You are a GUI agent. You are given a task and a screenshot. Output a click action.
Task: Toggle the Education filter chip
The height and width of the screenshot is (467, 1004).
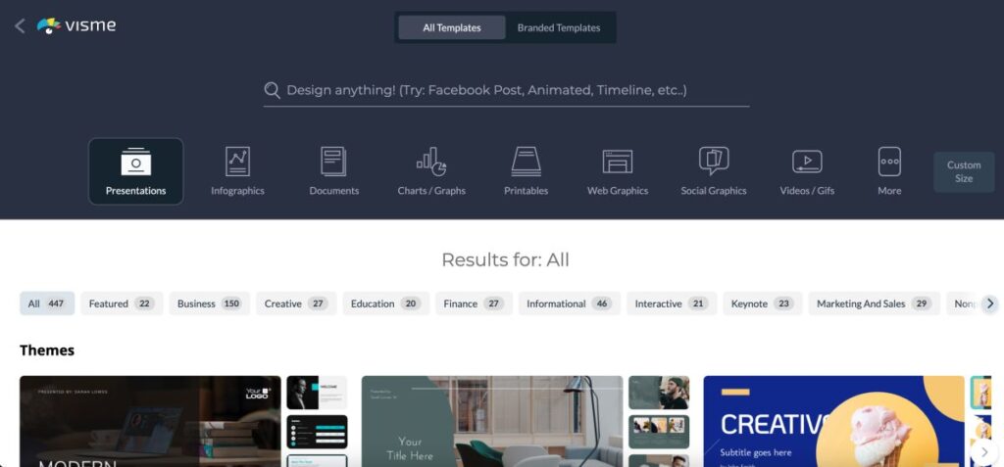(x=385, y=304)
